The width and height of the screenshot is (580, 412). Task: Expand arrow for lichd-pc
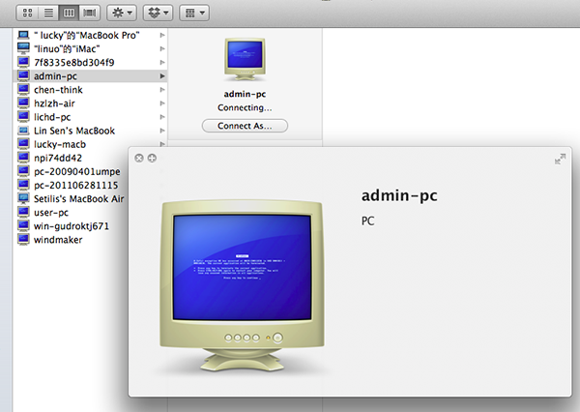point(162,117)
